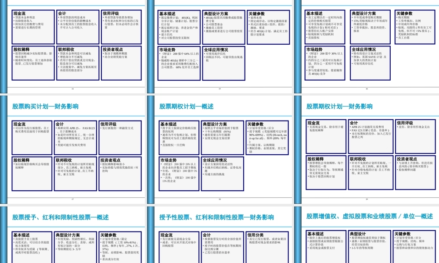The image size is (439, 263).
Task: Click "会计" box in 授予性股票、红利和限制性股票—财务影响 slide
Action: (x=223, y=247)
